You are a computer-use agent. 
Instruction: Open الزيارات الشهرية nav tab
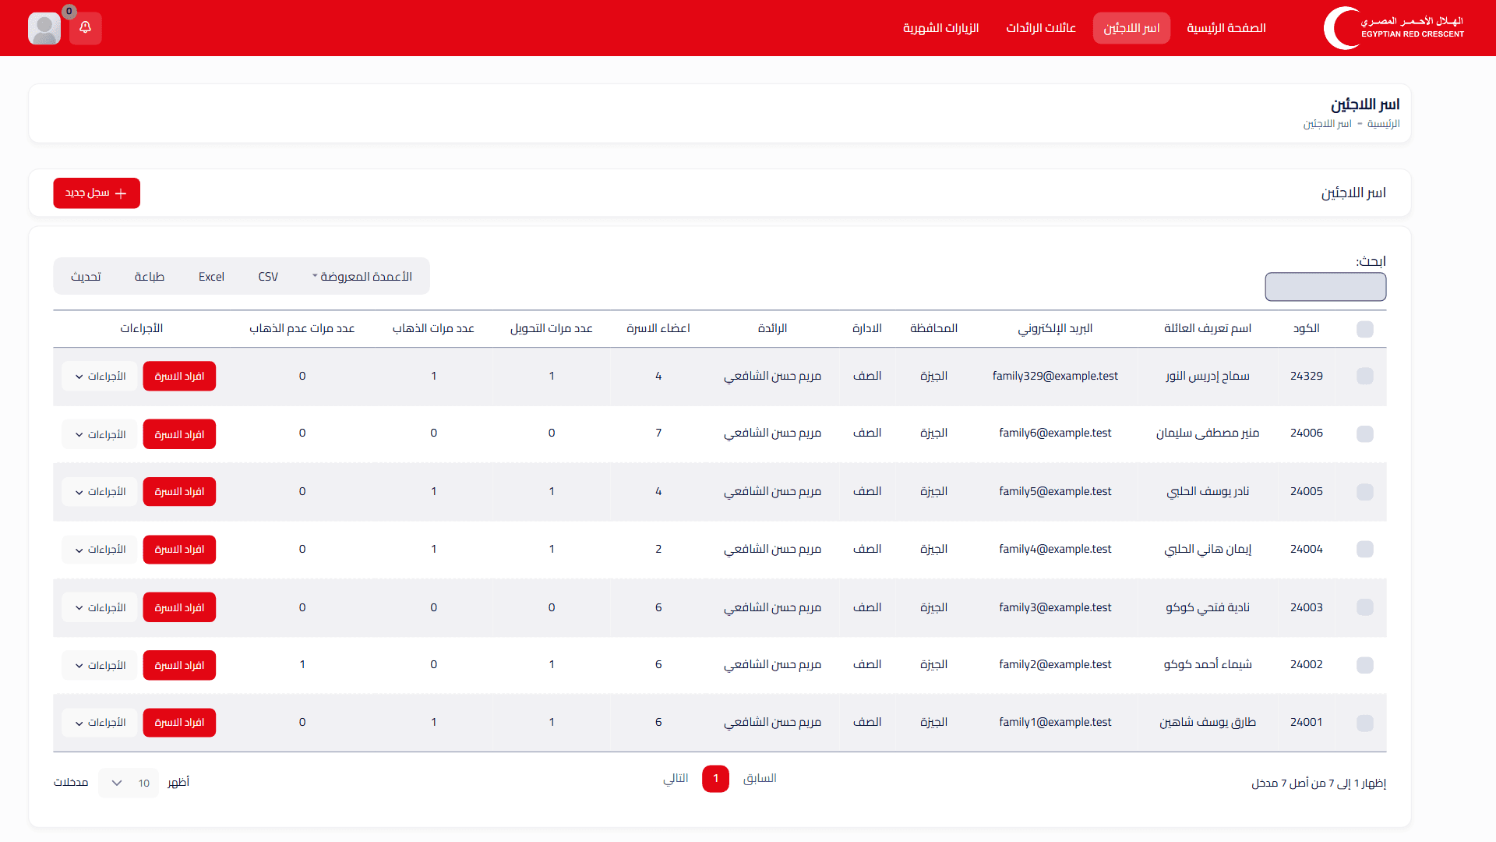pyautogui.click(x=941, y=28)
